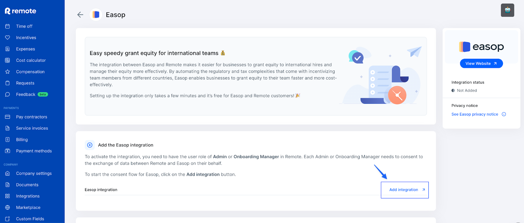The width and height of the screenshot is (524, 223).
Task: Open the Payment methods icon
Action: click(8, 151)
